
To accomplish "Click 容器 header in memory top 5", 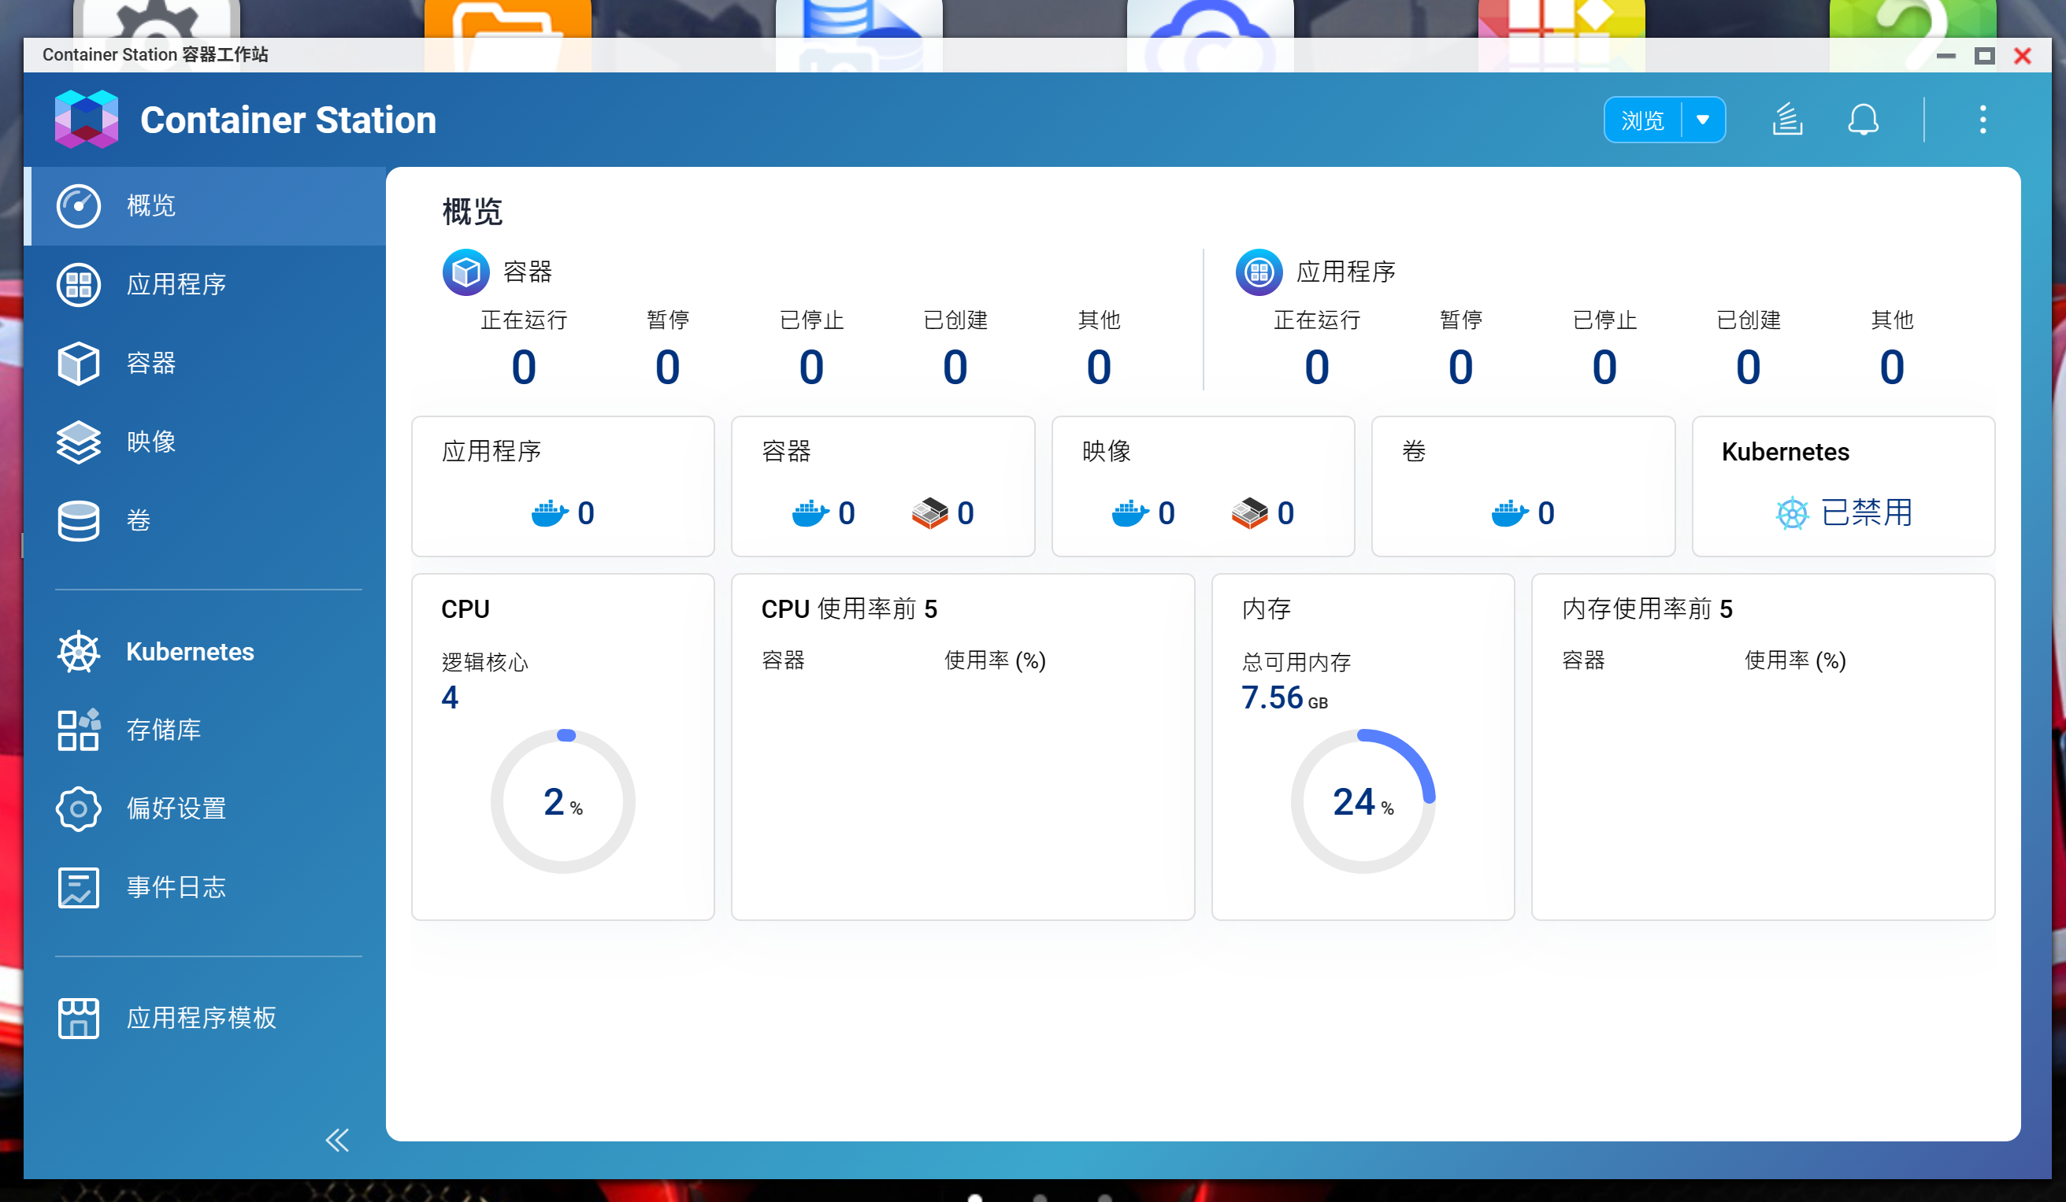I will coord(1583,660).
